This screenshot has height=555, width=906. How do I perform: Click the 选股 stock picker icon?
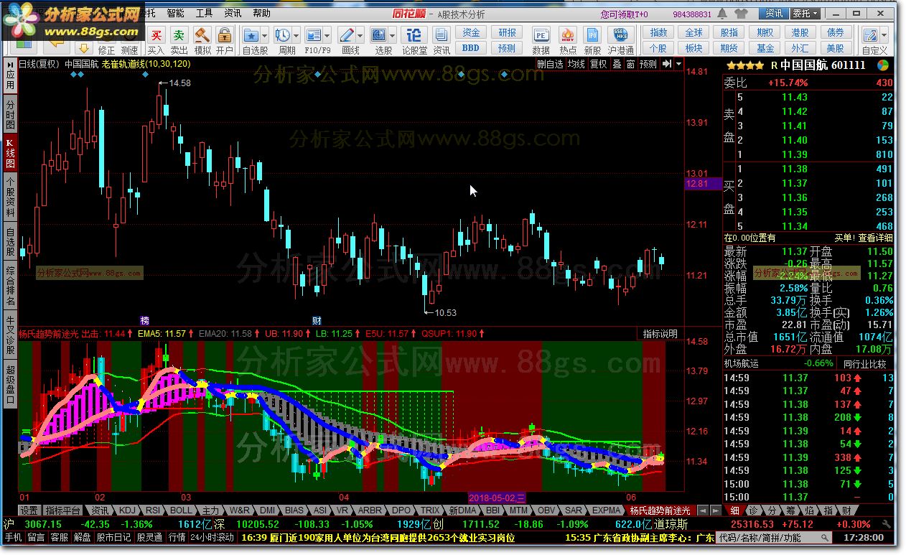pos(379,34)
